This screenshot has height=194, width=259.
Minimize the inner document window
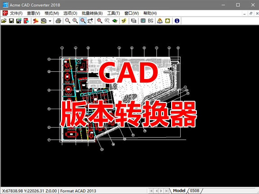[245, 13]
